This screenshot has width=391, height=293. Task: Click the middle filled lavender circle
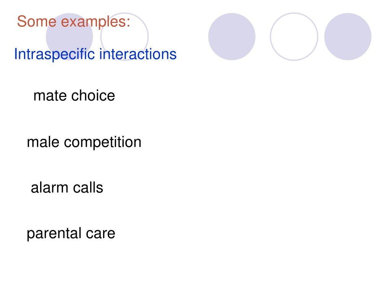point(232,37)
